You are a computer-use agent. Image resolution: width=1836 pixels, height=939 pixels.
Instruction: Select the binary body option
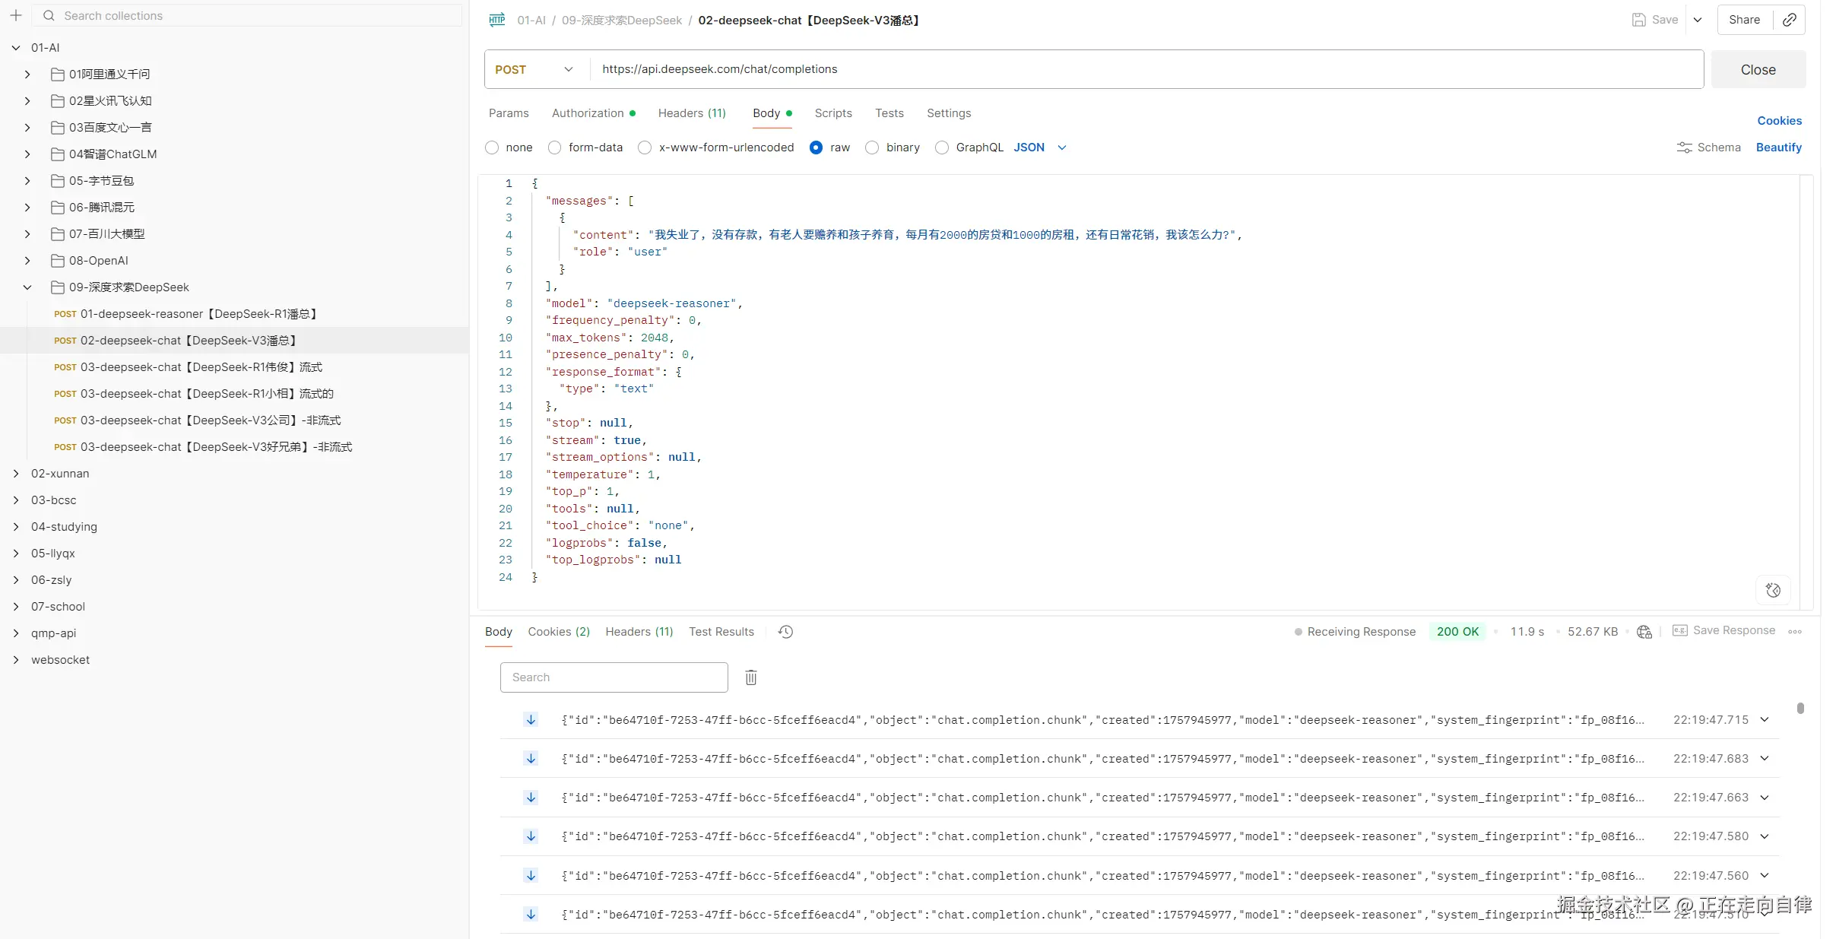pyautogui.click(x=873, y=148)
